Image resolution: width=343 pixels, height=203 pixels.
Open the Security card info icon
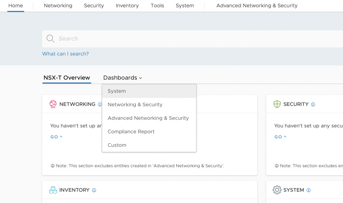tap(313, 105)
